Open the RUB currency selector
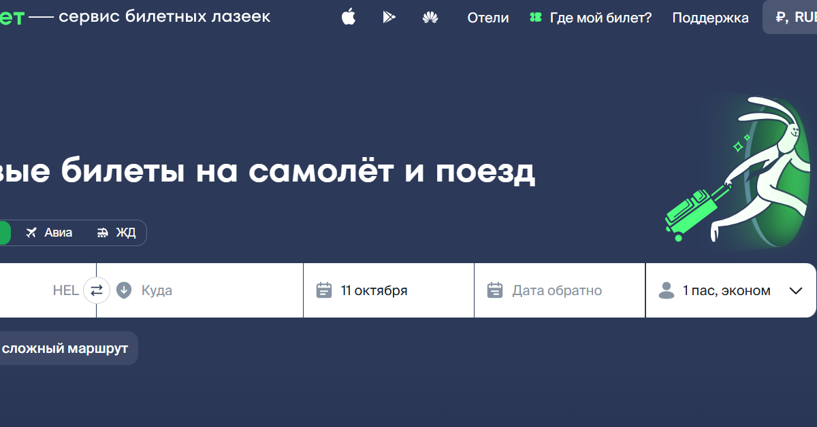817x427 pixels. [x=794, y=18]
